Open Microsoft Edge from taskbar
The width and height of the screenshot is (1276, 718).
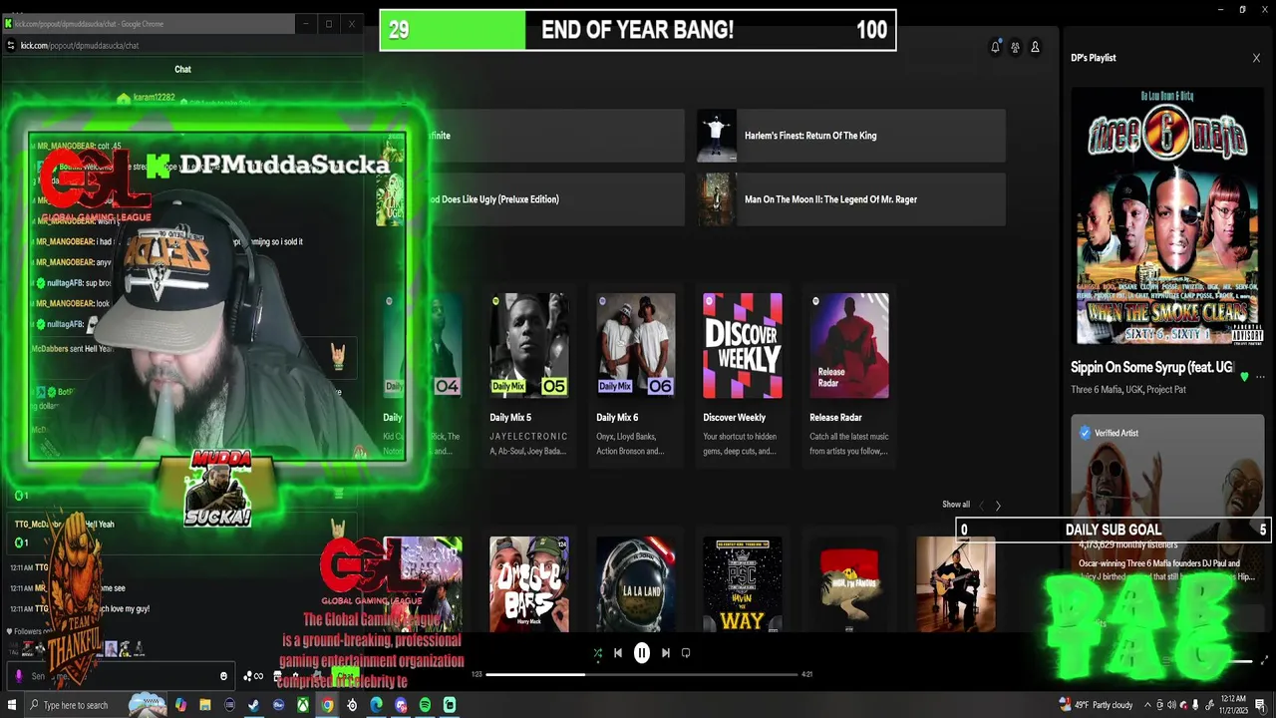point(376,705)
